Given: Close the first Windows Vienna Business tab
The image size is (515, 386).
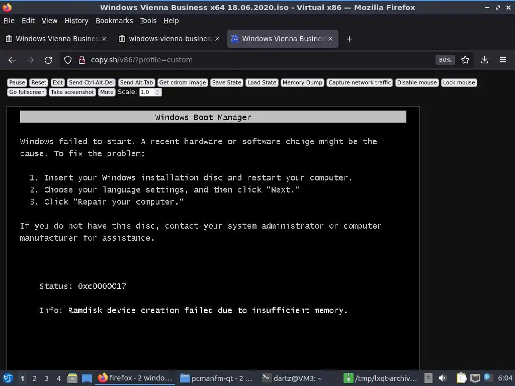Looking at the screenshot, I should click(x=104, y=39).
